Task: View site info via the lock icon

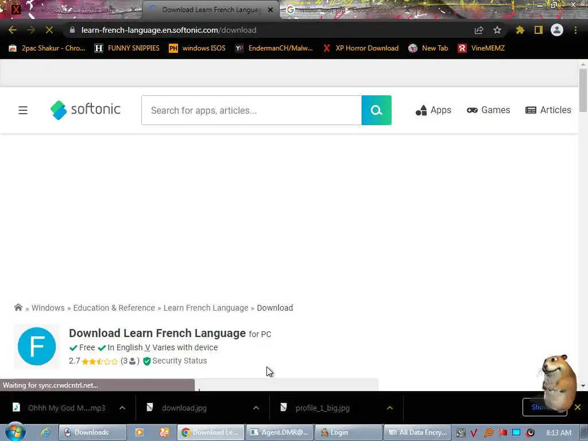Action: click(72, 30)
